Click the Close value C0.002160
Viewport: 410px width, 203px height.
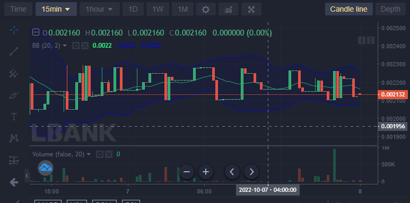pos(188,33)
